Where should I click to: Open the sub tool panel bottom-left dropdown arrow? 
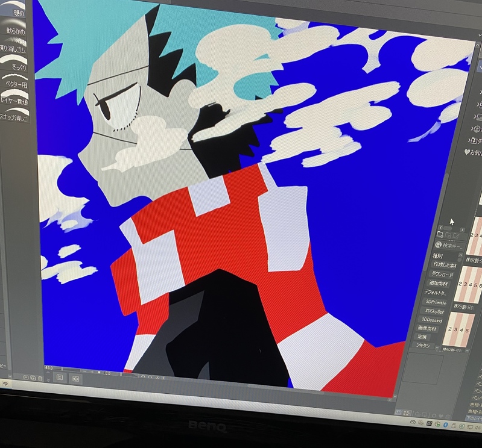10,376
